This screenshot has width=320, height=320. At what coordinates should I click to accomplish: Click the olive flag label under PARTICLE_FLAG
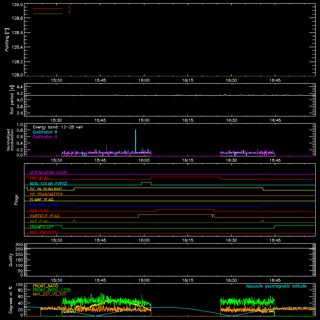39,221
